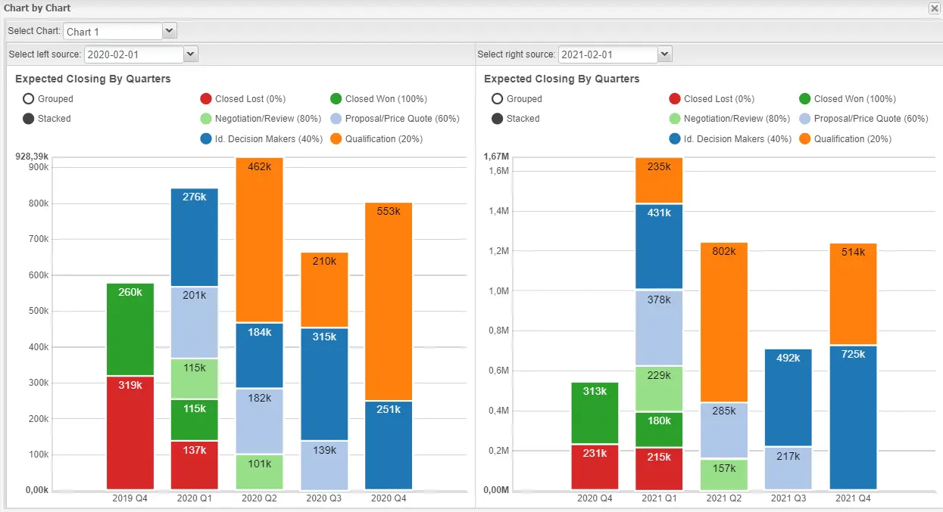Image resolution: width=943 pixels, height=512 pixels.
Task: Click the 725k blue segment for 2021 Q4
Action: pos(853,417)
